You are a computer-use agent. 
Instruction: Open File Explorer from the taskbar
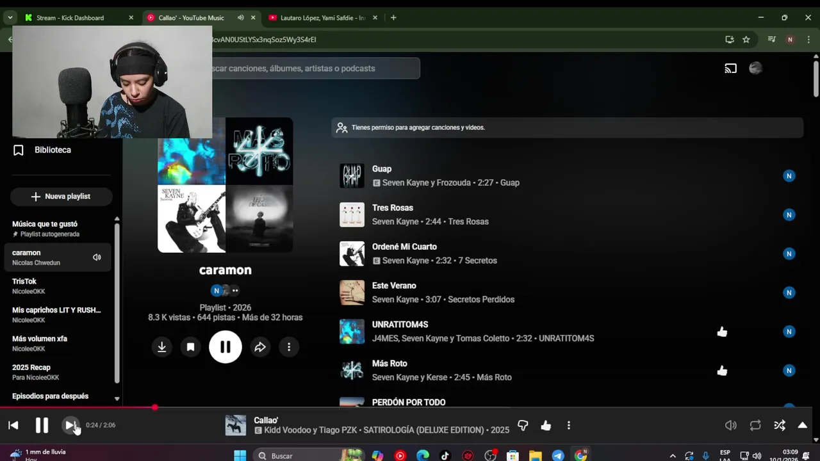coord(535,456)
